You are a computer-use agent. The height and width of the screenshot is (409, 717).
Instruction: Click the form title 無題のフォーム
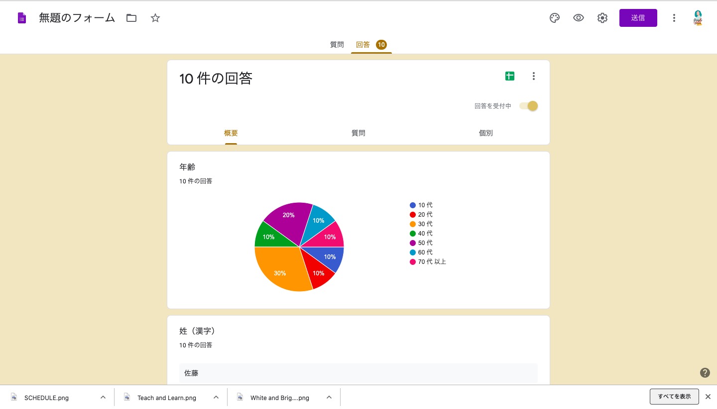coord(77,18)
